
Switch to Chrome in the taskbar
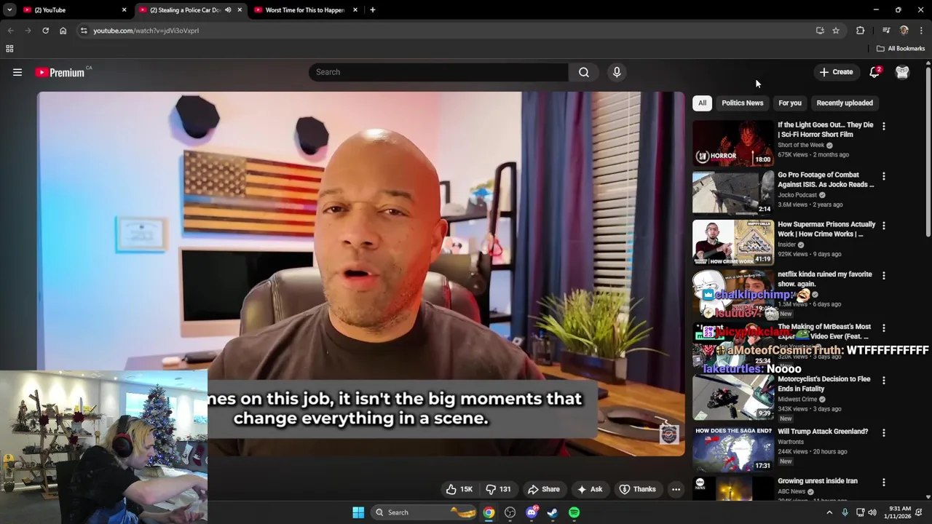point(489,512)
